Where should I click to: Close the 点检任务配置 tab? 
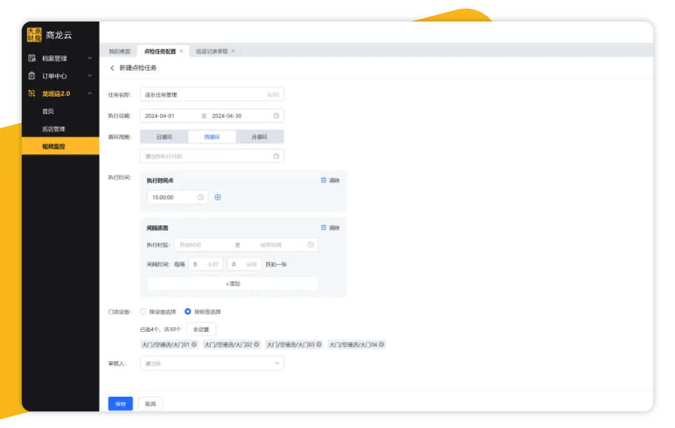tap(182, 51)
